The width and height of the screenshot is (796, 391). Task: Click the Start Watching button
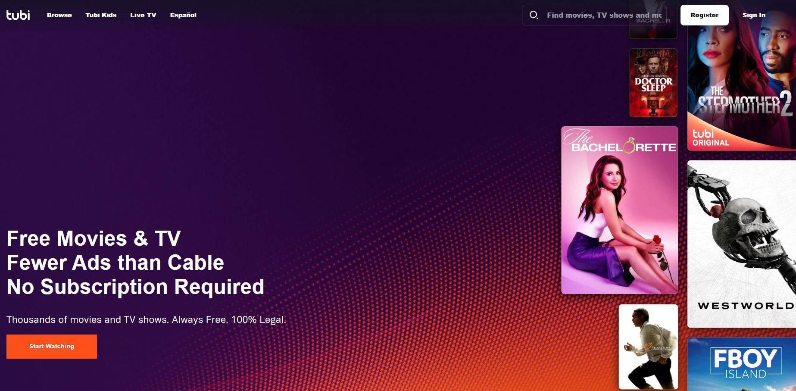(x=52, y=346)
